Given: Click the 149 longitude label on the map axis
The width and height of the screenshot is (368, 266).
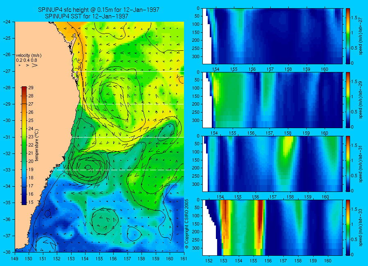Looking at the screenshot, I should click(x=15, y=259).
